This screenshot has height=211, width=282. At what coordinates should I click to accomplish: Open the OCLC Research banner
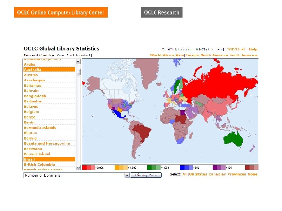coord(162,13)
